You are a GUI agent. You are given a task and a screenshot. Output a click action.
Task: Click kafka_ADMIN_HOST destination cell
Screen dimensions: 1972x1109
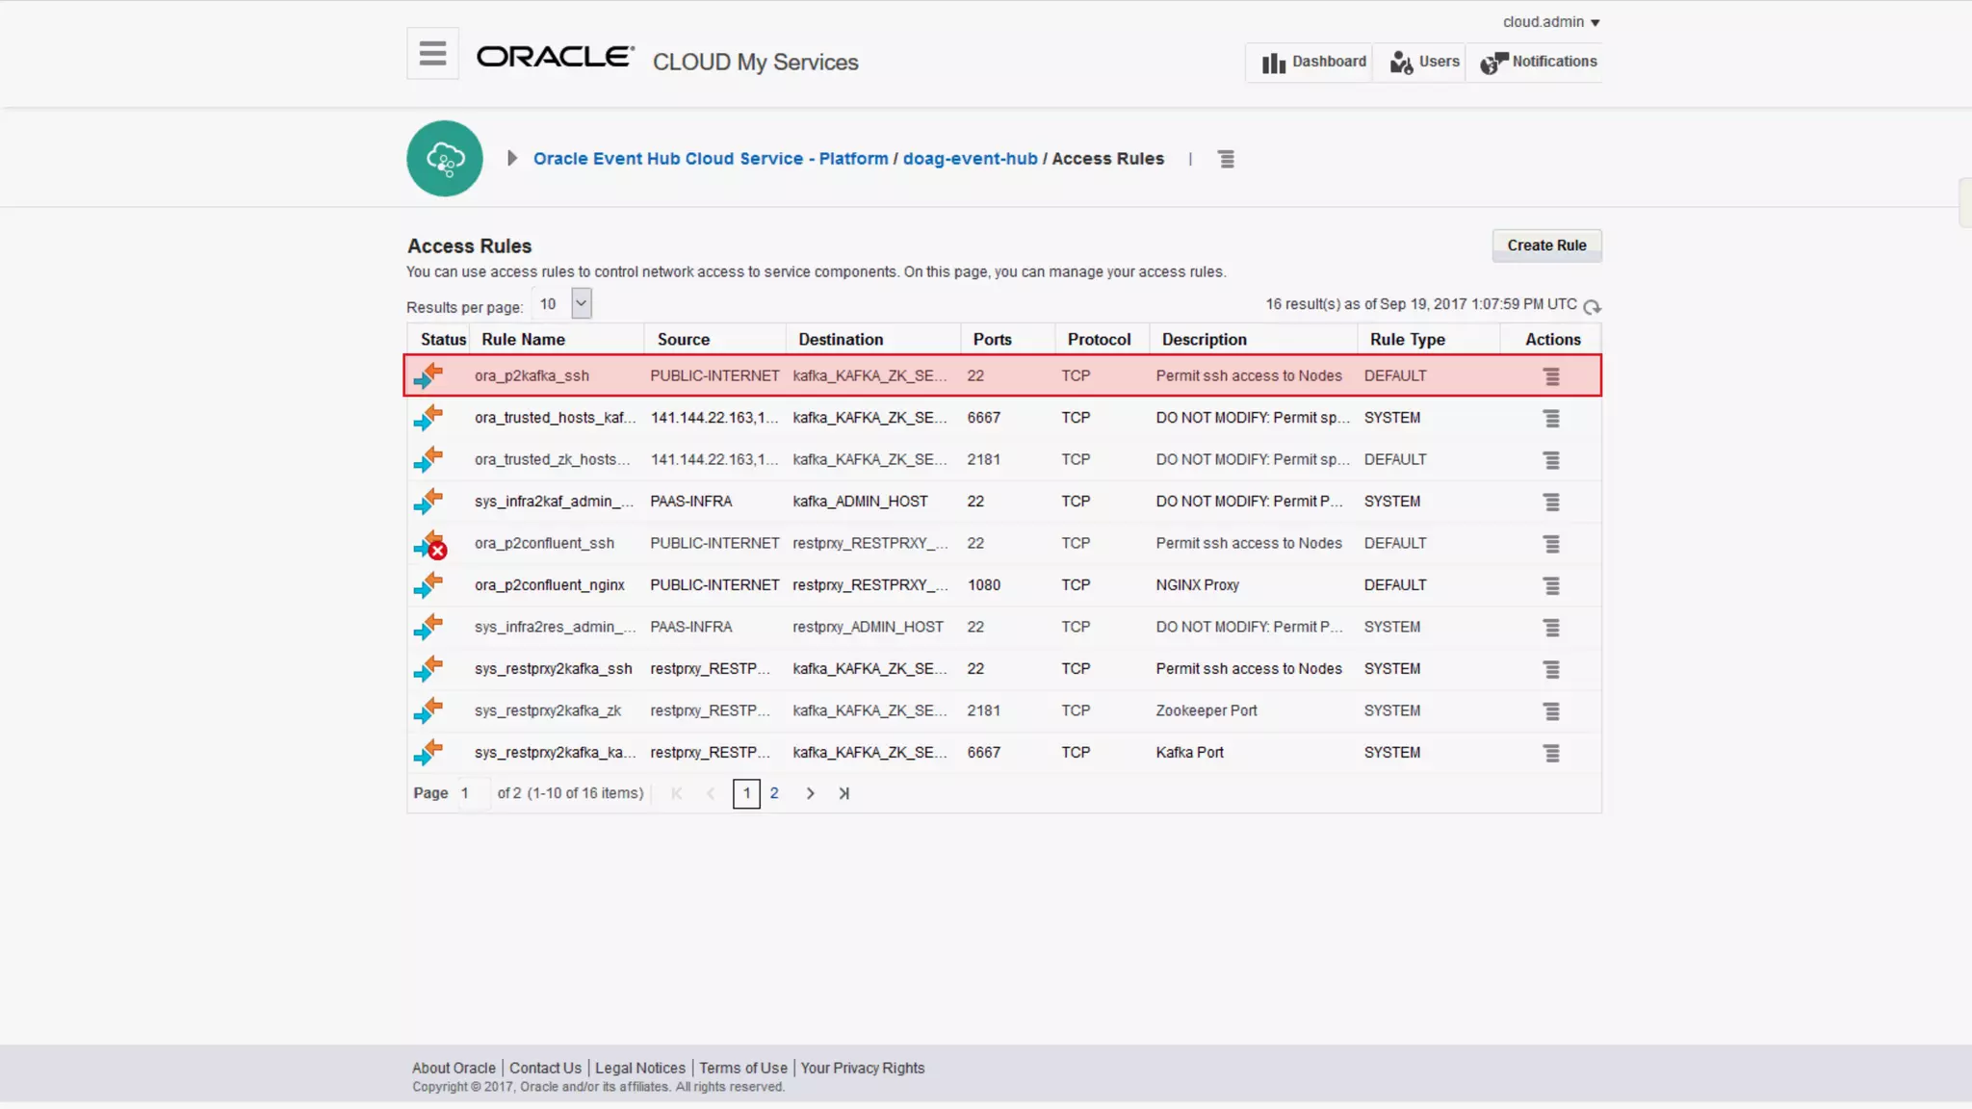tap(860, 502)
